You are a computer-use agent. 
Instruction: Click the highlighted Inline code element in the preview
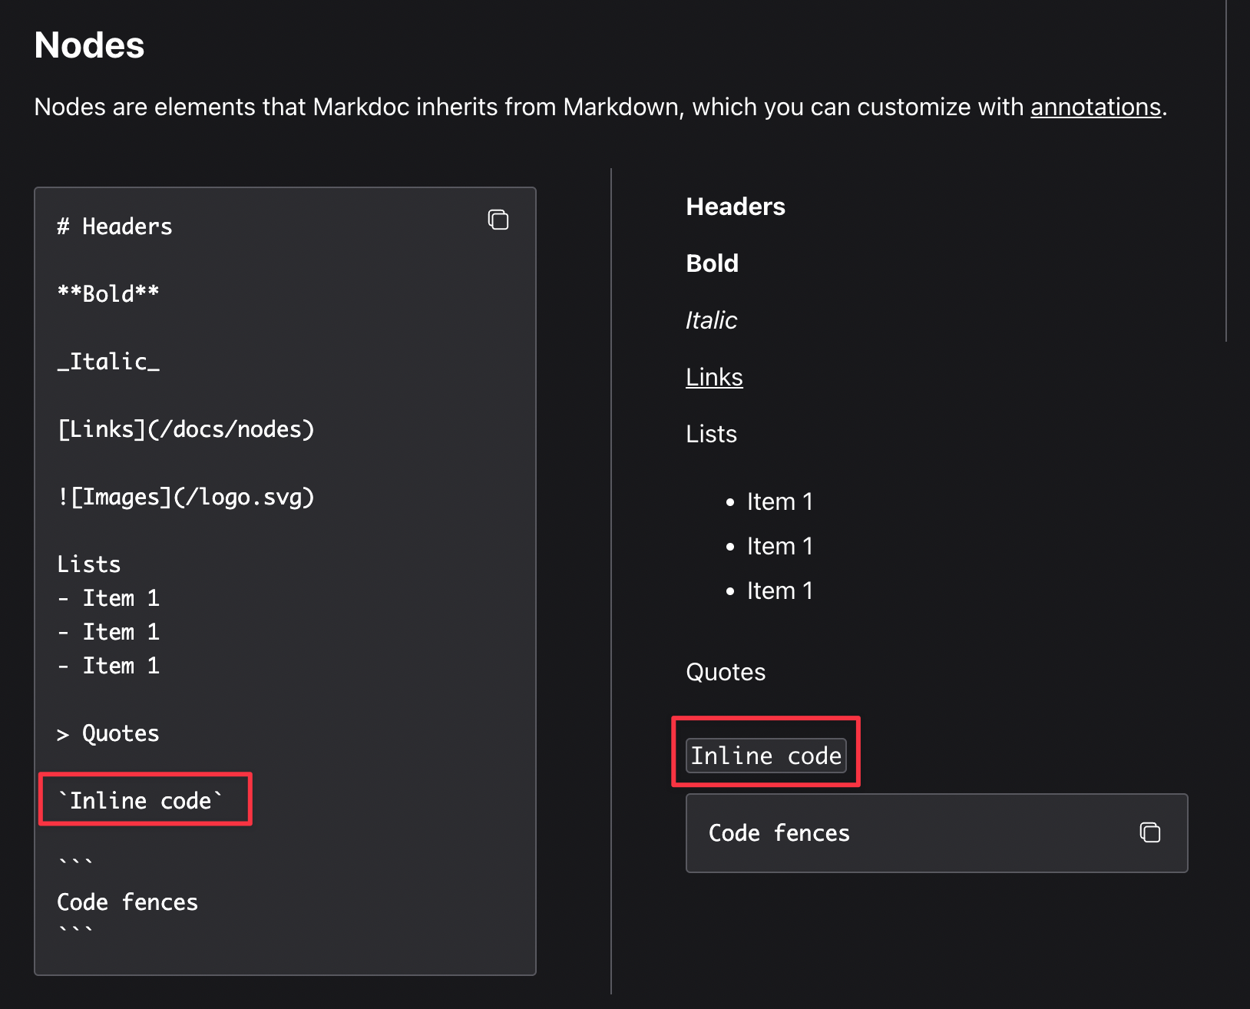pyautogui.click(x=766, y=755)
